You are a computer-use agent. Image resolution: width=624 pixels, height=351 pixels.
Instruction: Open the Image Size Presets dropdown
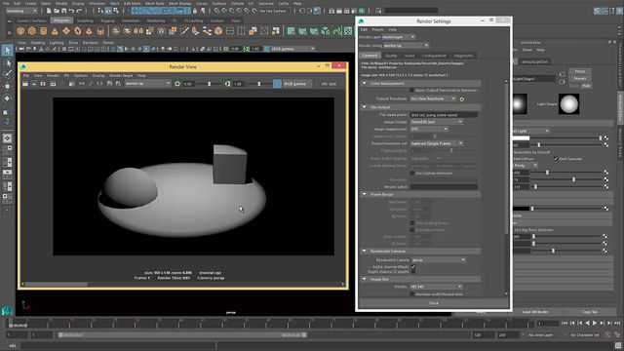[436, 287]
